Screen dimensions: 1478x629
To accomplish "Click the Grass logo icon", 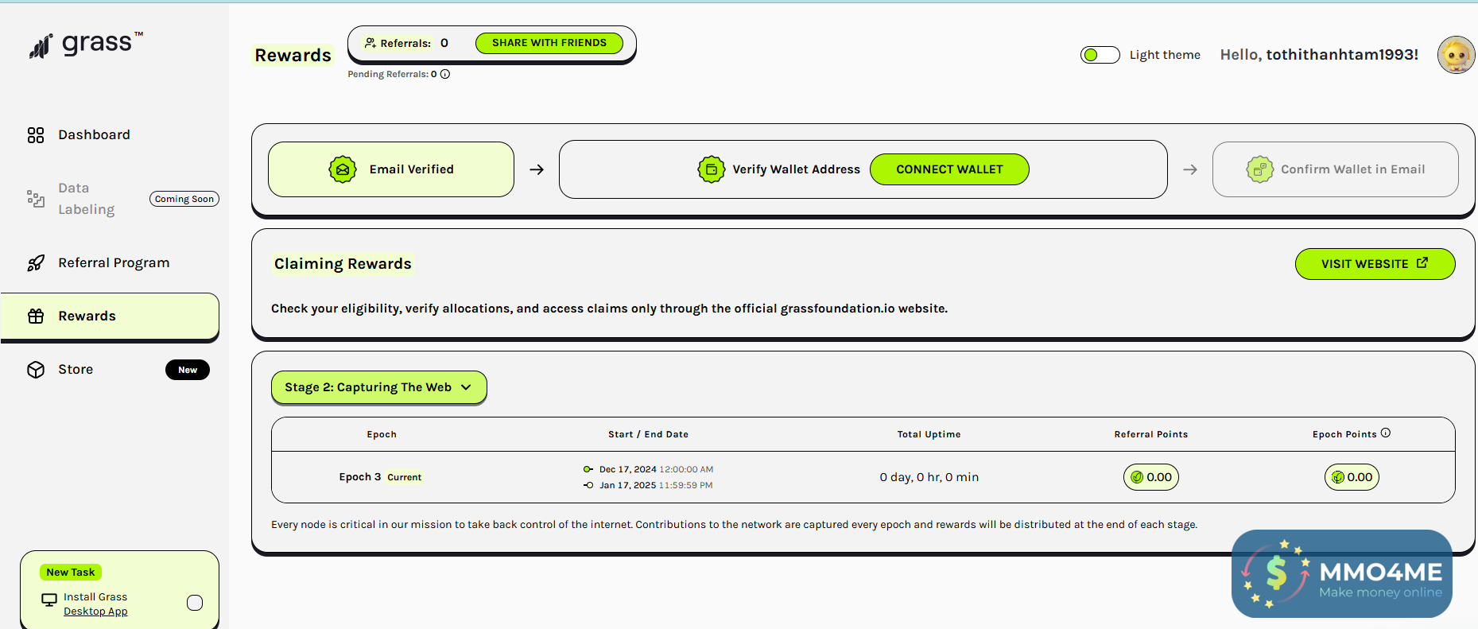I will [x=41, y=46].
